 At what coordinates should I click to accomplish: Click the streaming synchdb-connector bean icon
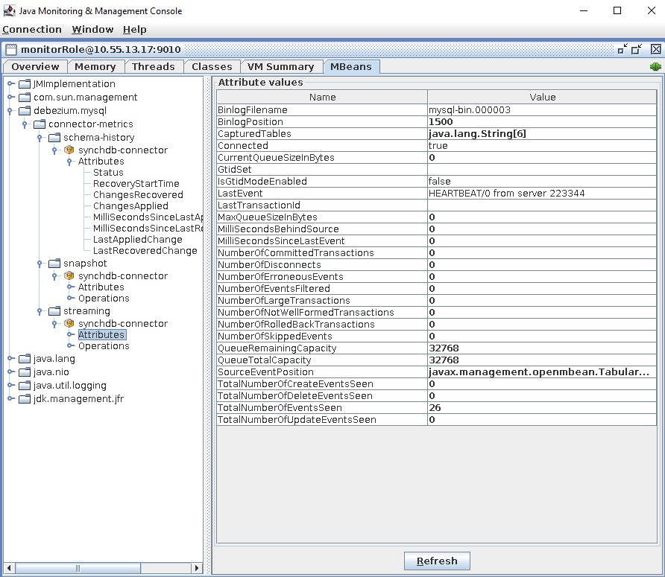[x=69, y=324]
